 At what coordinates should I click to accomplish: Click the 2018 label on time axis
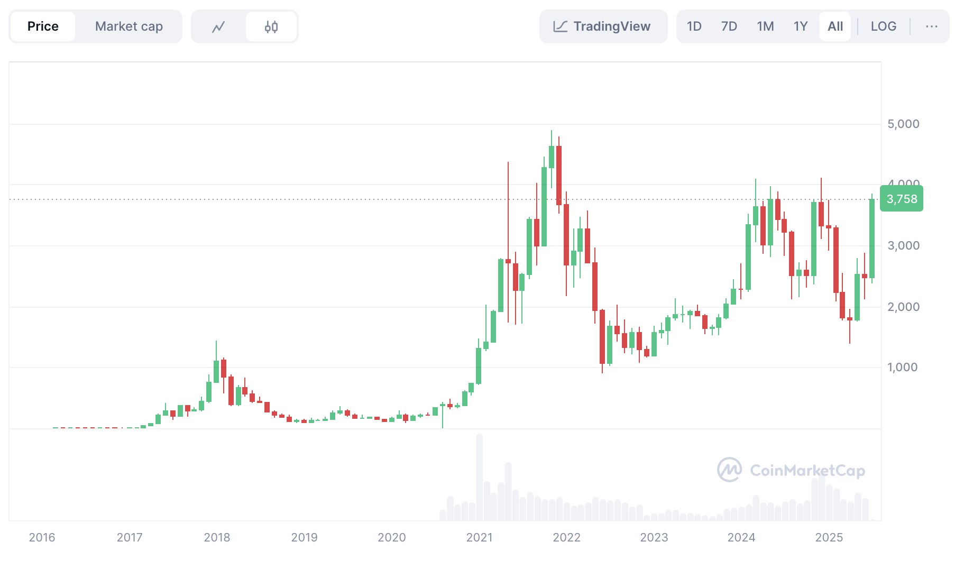tap(217, 537)
